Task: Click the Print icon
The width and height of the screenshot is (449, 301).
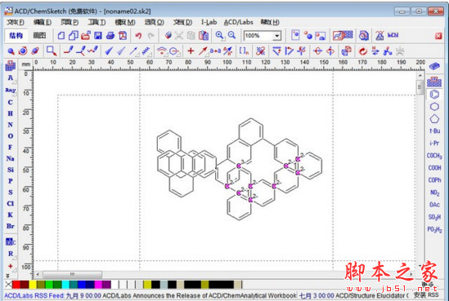Action: 110,35
